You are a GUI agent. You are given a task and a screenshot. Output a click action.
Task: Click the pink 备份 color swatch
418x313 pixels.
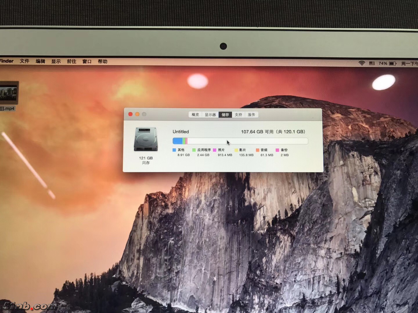pos(277,150)
